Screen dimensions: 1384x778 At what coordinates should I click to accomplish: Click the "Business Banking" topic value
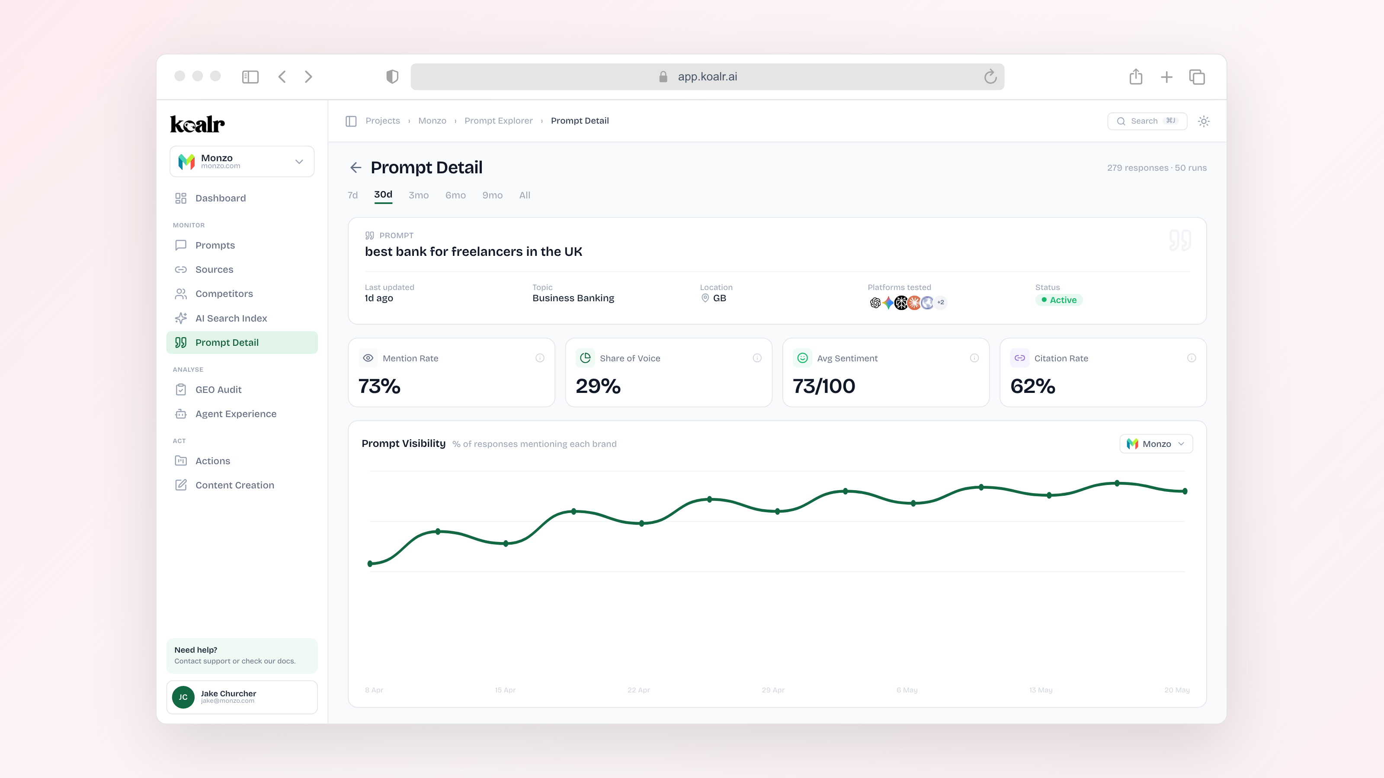(573, 299)
